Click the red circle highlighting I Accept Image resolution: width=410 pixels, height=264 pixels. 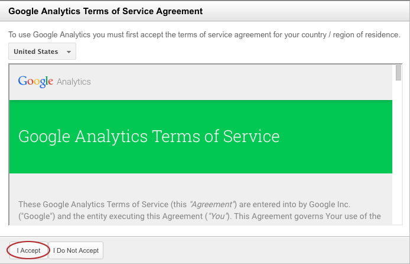coord(28,250)
